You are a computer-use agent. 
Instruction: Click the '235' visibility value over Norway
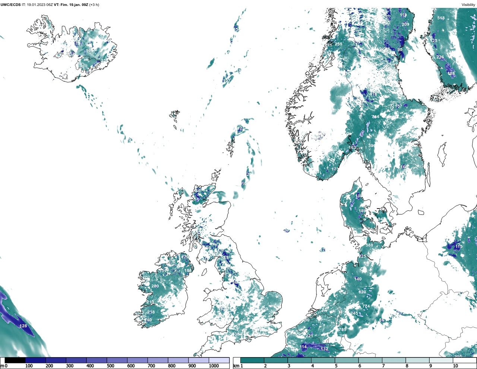tap(338, 44)
